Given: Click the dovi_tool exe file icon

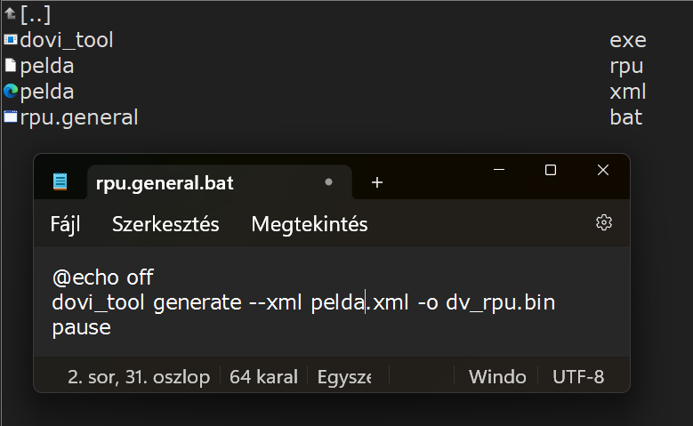Looking at the screenshot, I should tap(11, 40).
